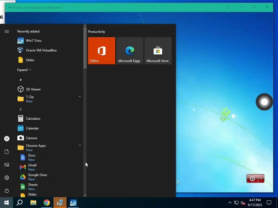Screen dimensions: 278x208
Task: Click the app list scroll-down arrow
Action: 85,196
